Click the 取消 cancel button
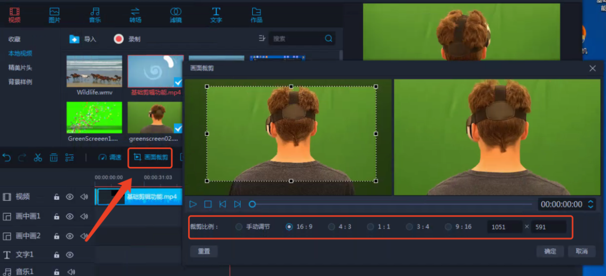Image resolution: width=606 pixels, height=276 pixels. (582, 251)
